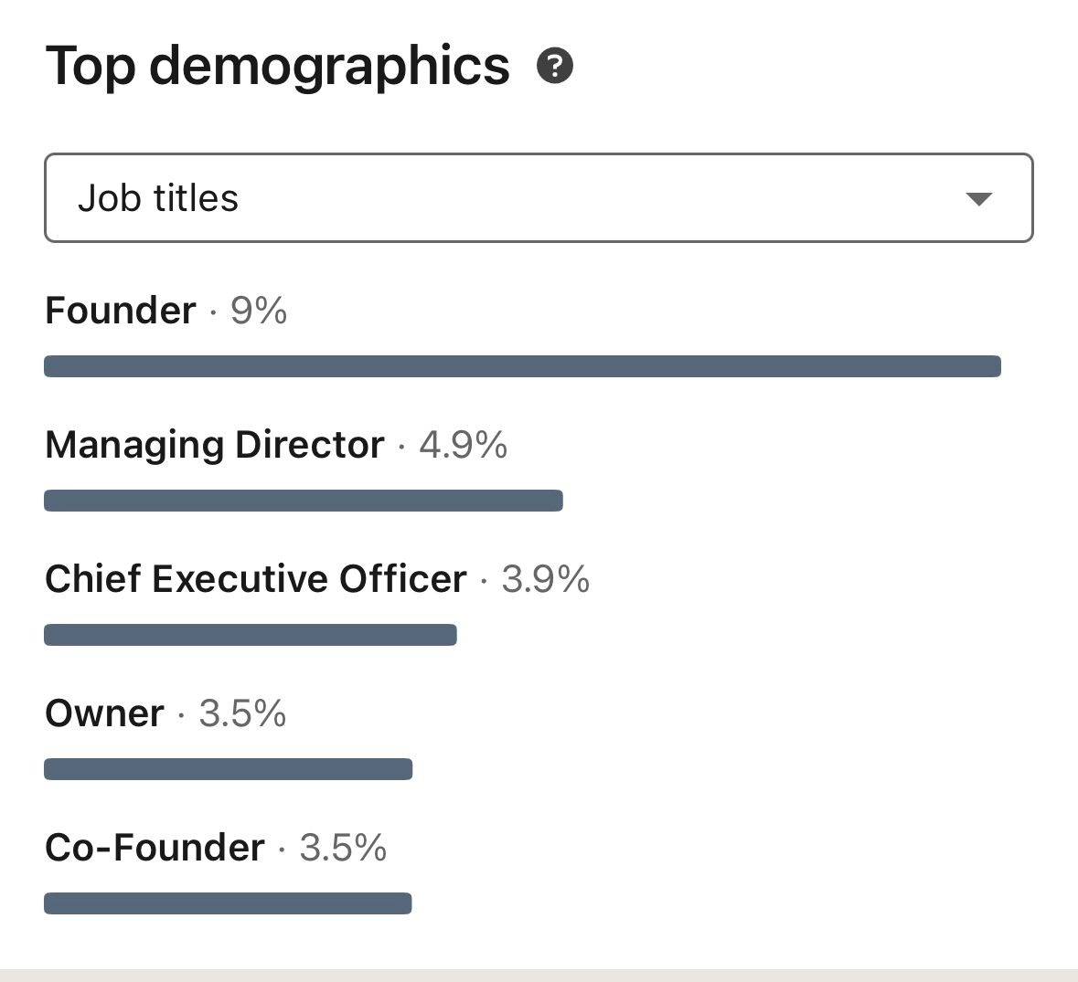Click the Co-Founder percentage bar
1078x982 pixels.
[228, 903]
